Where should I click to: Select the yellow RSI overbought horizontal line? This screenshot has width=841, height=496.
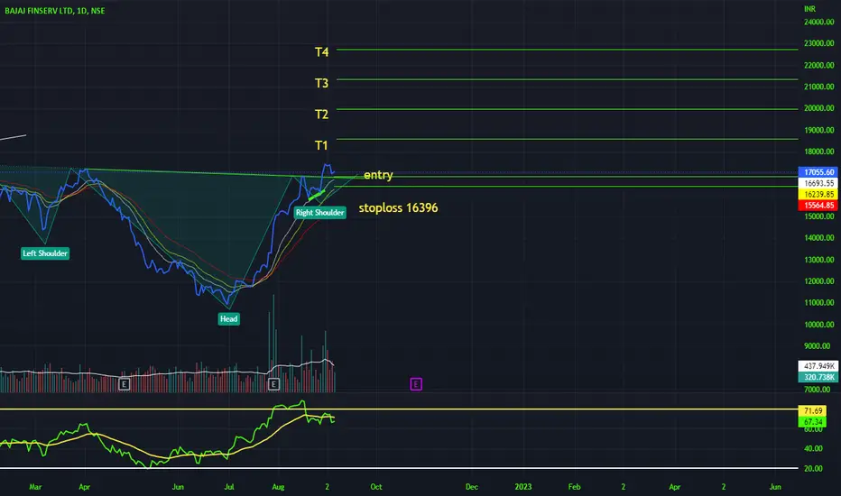[399, 409]
